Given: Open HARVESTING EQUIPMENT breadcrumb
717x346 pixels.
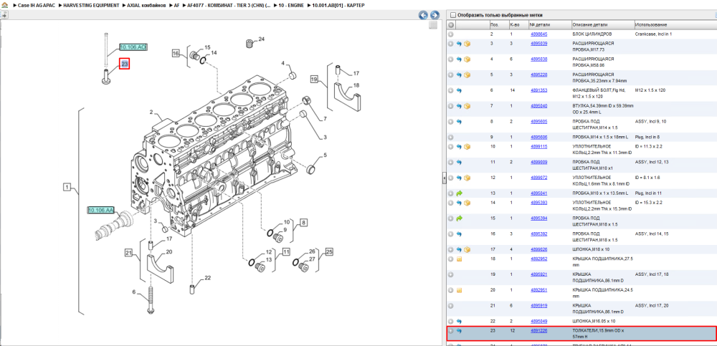Looking at the screenshot, I should click(x=92, y=5).
